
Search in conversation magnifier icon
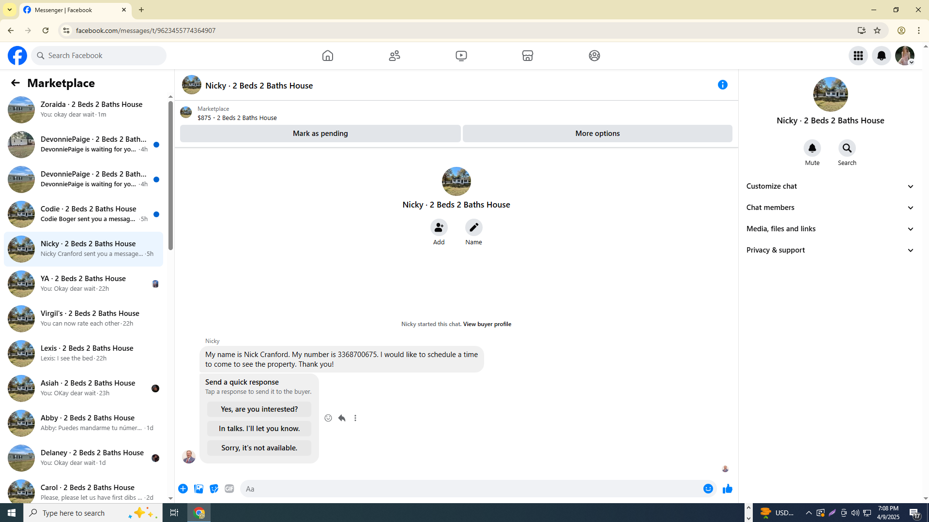(847, 148)
